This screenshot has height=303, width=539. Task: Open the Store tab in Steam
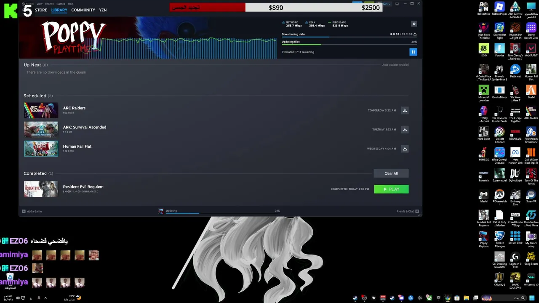41,10
